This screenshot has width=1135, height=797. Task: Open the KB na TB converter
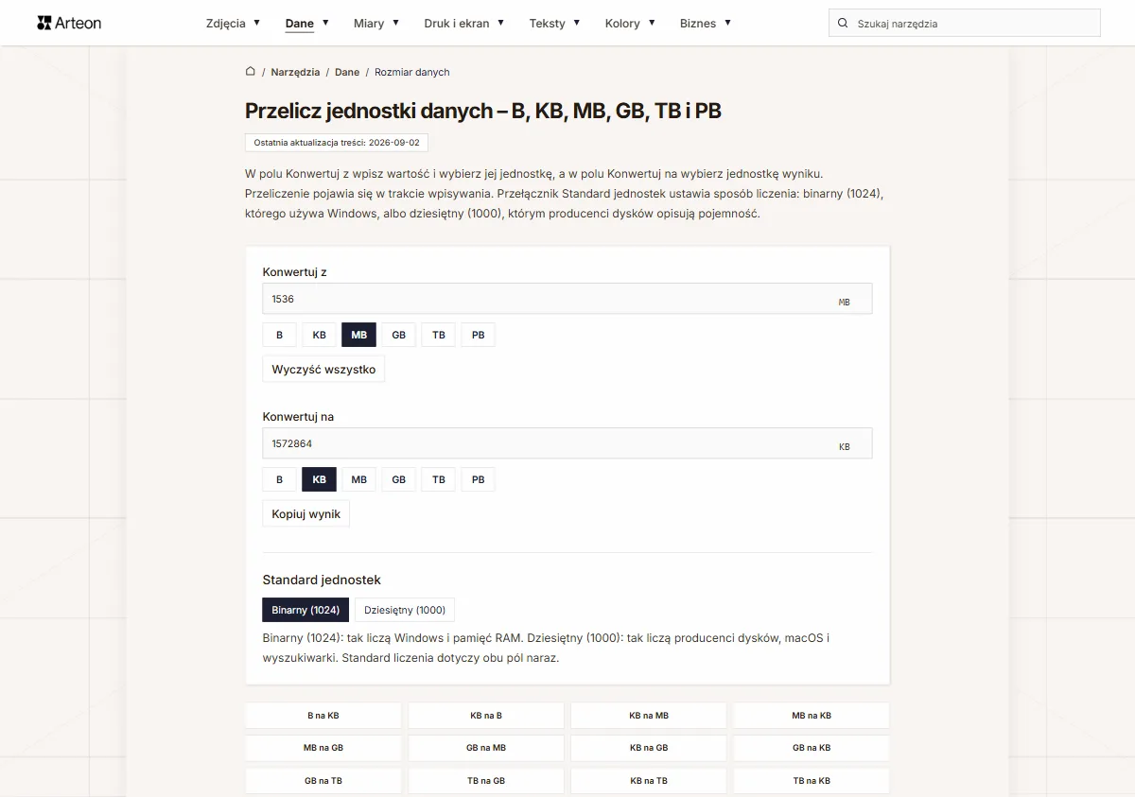point(649,781)
